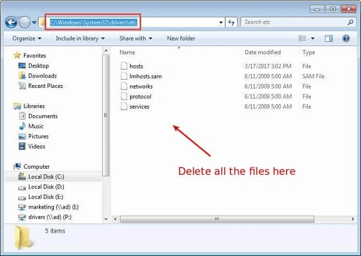Open Downloads in Favorites
Viewport: 361px width, 256px height.
[x=41, y=76]
